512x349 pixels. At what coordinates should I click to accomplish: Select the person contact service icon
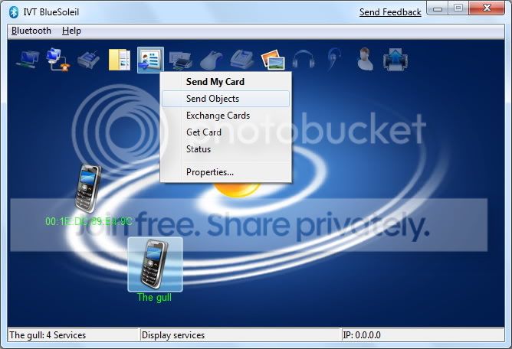365,59
